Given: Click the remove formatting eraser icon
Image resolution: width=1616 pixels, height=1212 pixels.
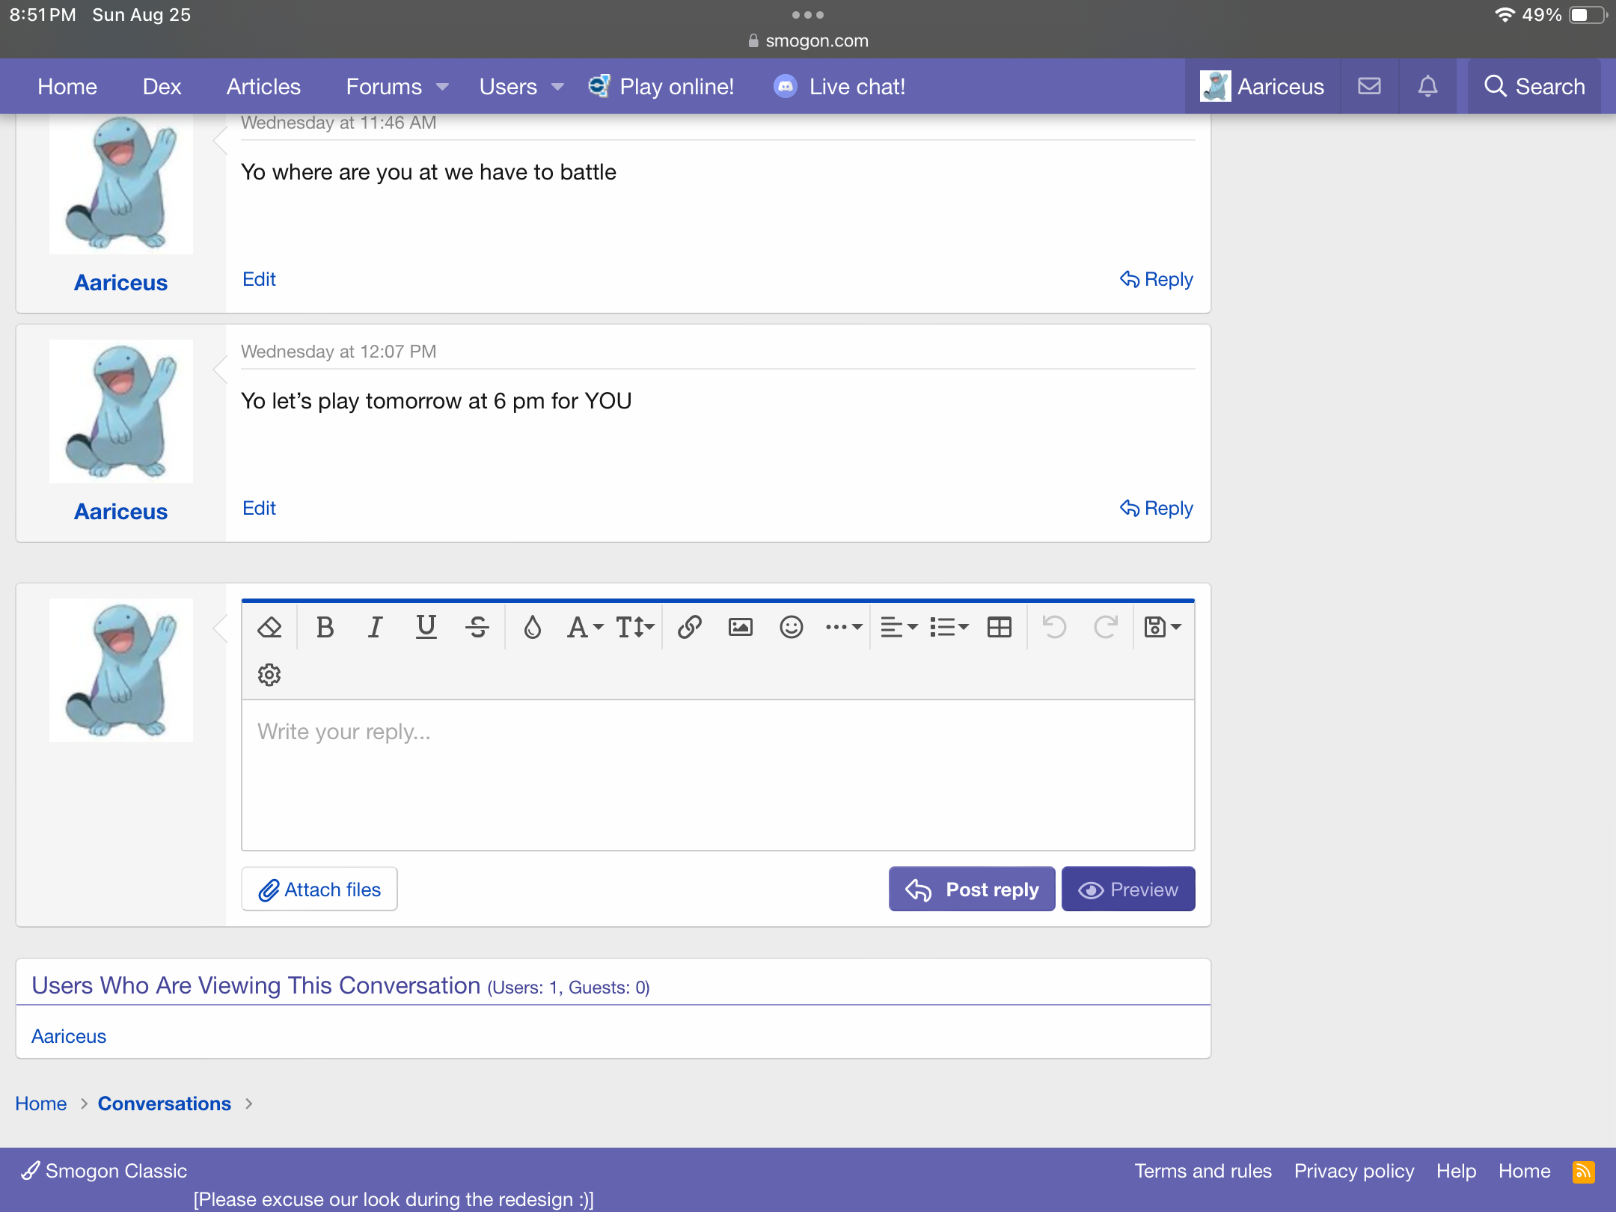Looking at the screenshot, I should pyautogui.click(x=269, y=627).
